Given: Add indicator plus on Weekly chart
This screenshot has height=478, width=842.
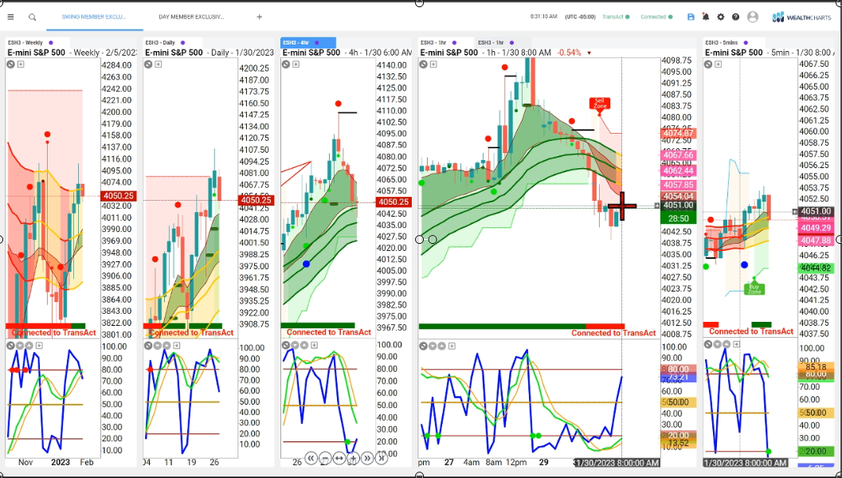Looking at the screenshot, I should [x=21, y=65].
